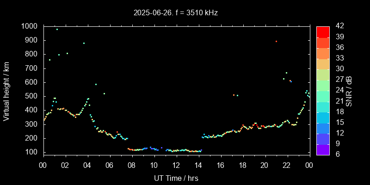Image resolution: width=370 pixels, height=185 pixels.
Task: Click the '1000' tick on the height axis
Action: 30,26
